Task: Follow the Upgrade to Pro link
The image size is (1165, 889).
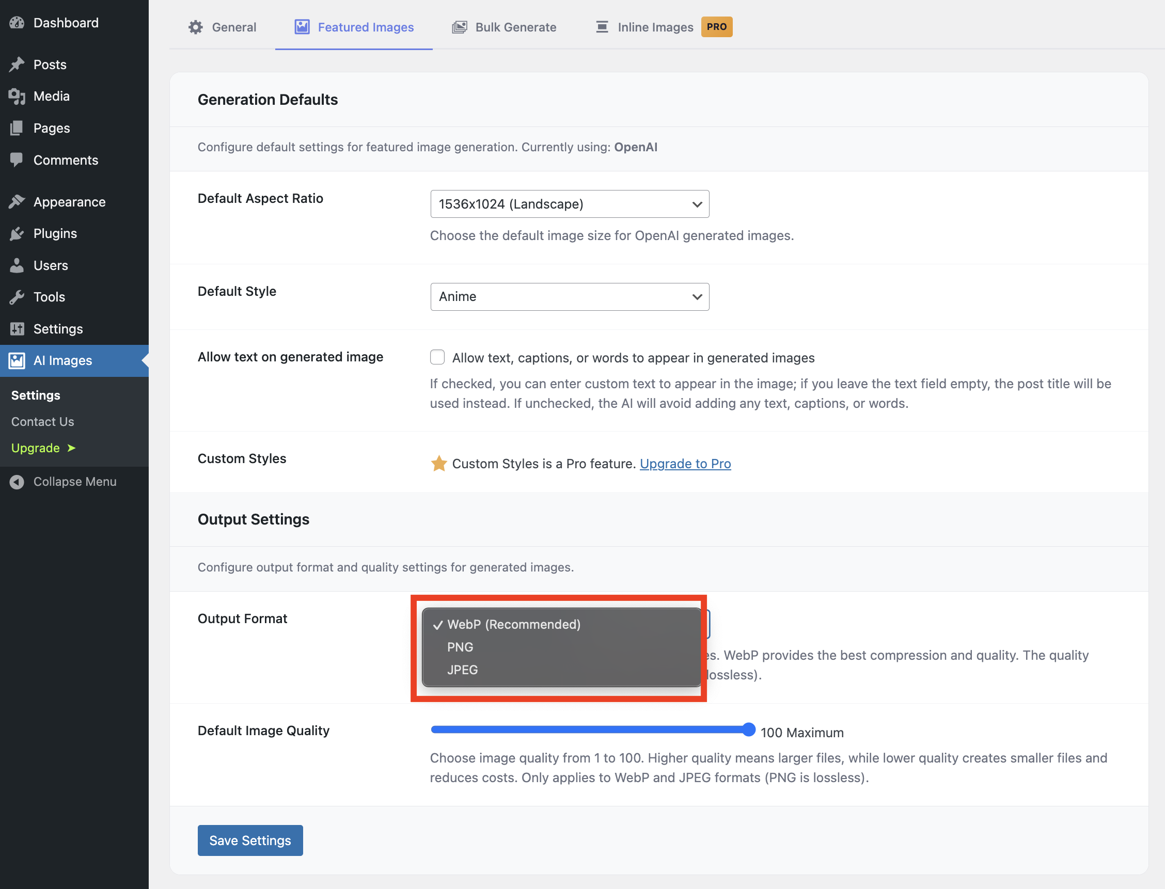Action: coord(685,464)
